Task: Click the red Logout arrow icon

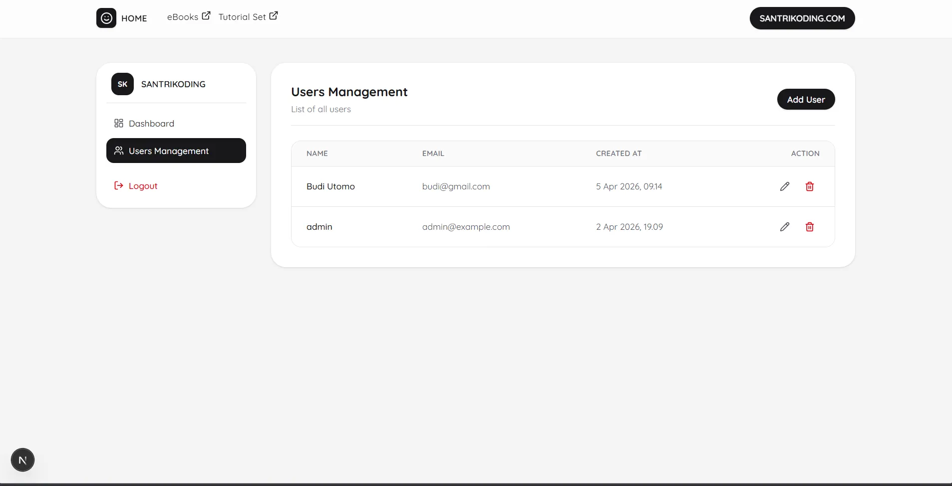Action: click(119, 185)
